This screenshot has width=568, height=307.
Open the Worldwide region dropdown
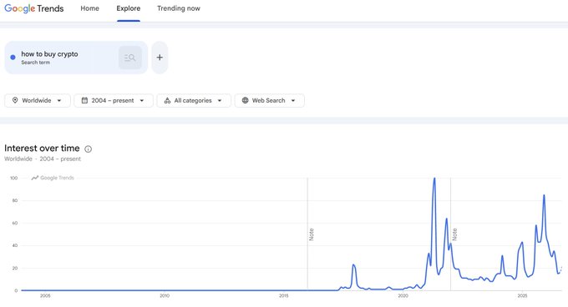(x=38, y=100)
